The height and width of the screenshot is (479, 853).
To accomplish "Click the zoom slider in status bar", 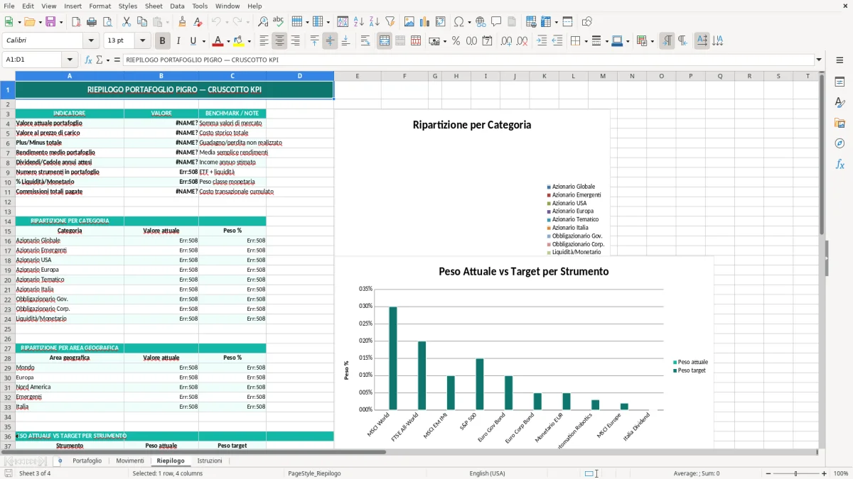I will click(795, 473).
